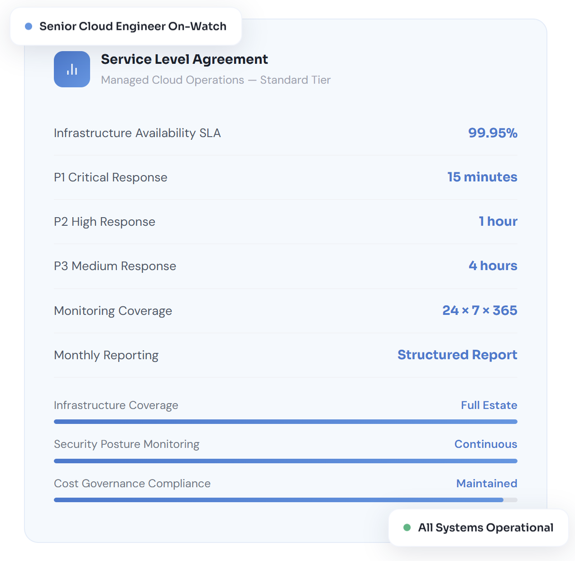Open the All Systems Operational status badge
This screenshot has width=575, height=561.
[x=478, y=528]
